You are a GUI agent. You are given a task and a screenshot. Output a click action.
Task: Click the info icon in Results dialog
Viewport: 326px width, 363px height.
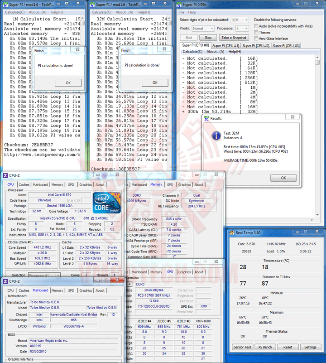tap(216, 136)
